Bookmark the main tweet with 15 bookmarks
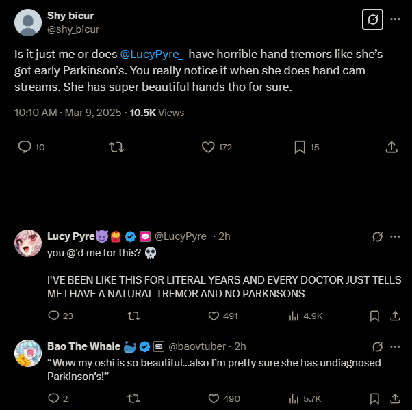Screen dimensions: 412x410 [x=299, y=147]
